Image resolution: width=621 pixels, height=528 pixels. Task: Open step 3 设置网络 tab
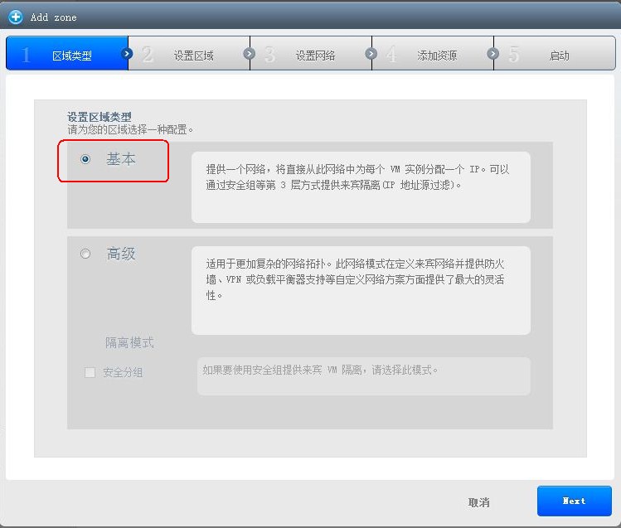(311, 53)
